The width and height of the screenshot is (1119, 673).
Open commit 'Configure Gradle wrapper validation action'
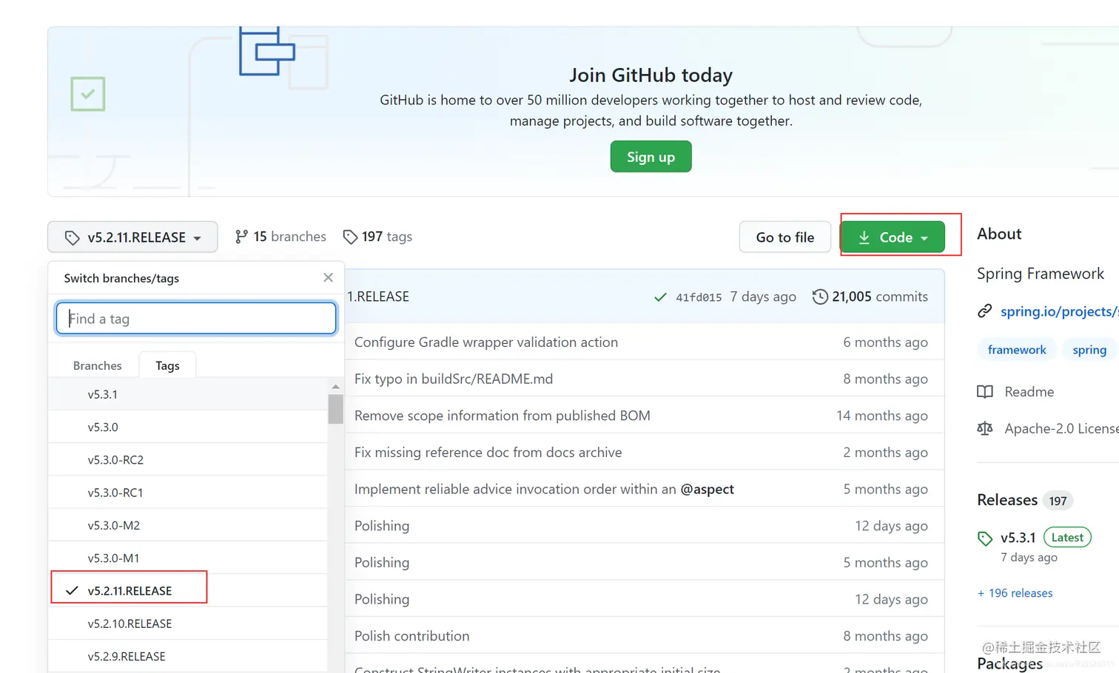point(486,342)
